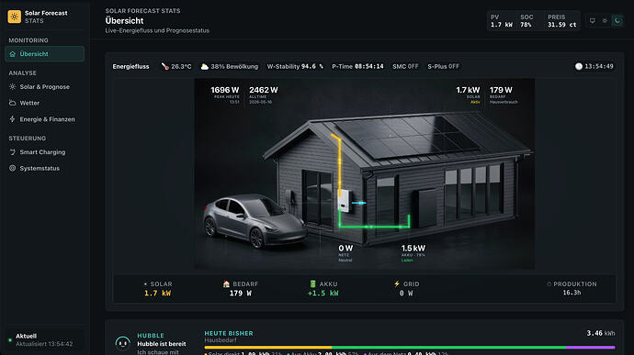This screenshot has height=355, width=634.
Task: Click the Wetter cloud icon
Action: 13,103
